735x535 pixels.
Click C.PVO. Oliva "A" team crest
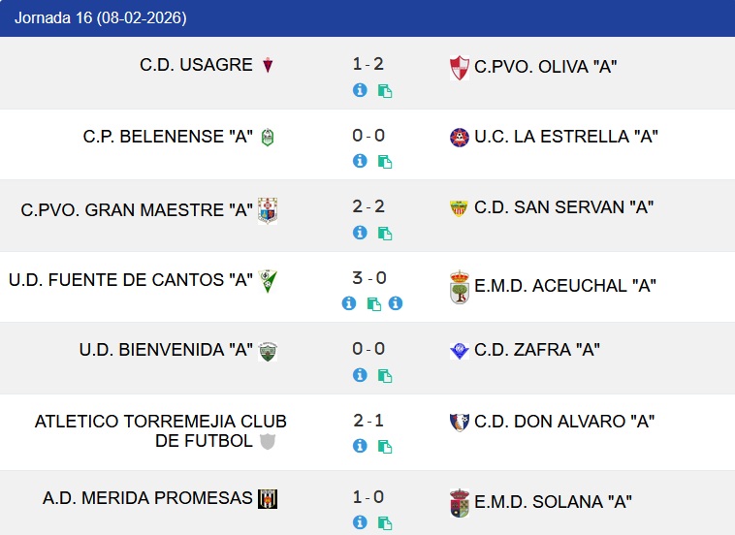point(460,68)
